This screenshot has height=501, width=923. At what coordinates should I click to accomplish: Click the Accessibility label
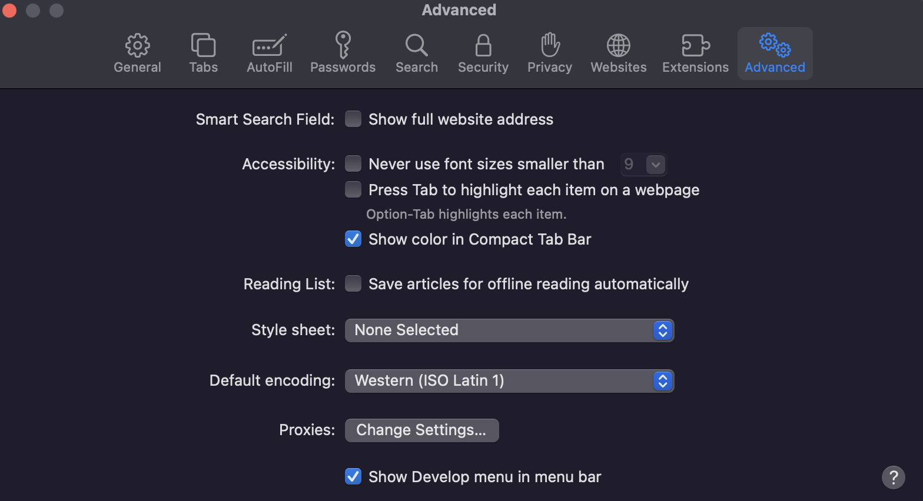(288, 164)
